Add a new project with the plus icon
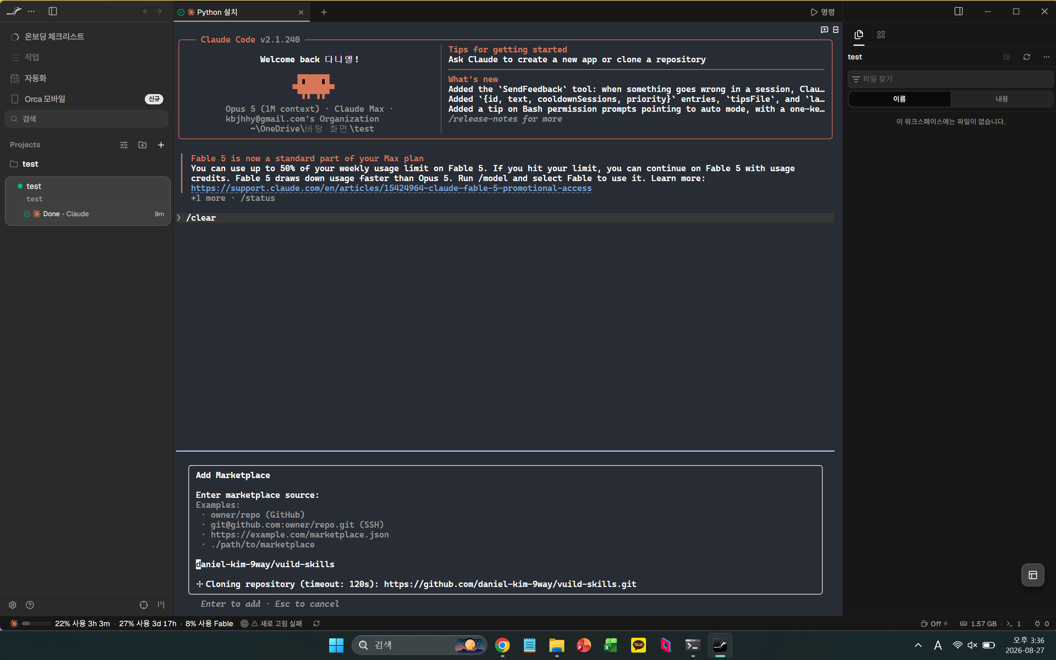 (x=161, y=145)
